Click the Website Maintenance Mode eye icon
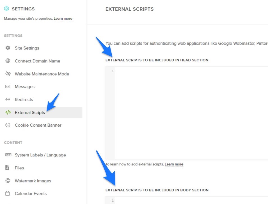This screenshot has width=268, height=204. pyautogui.click(x=8, y=74)
